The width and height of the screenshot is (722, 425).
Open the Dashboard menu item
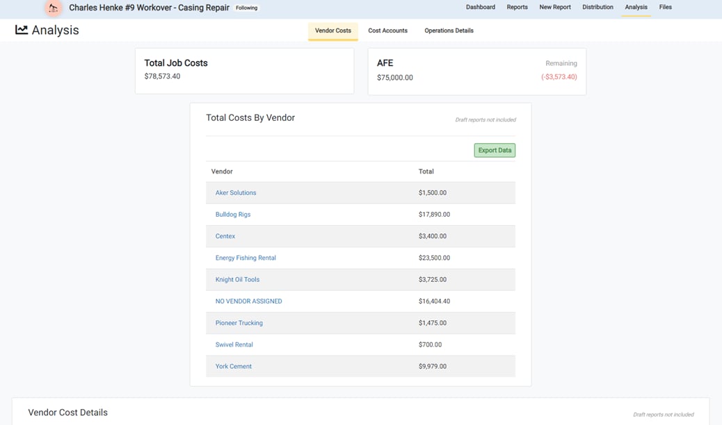(480, 8)
